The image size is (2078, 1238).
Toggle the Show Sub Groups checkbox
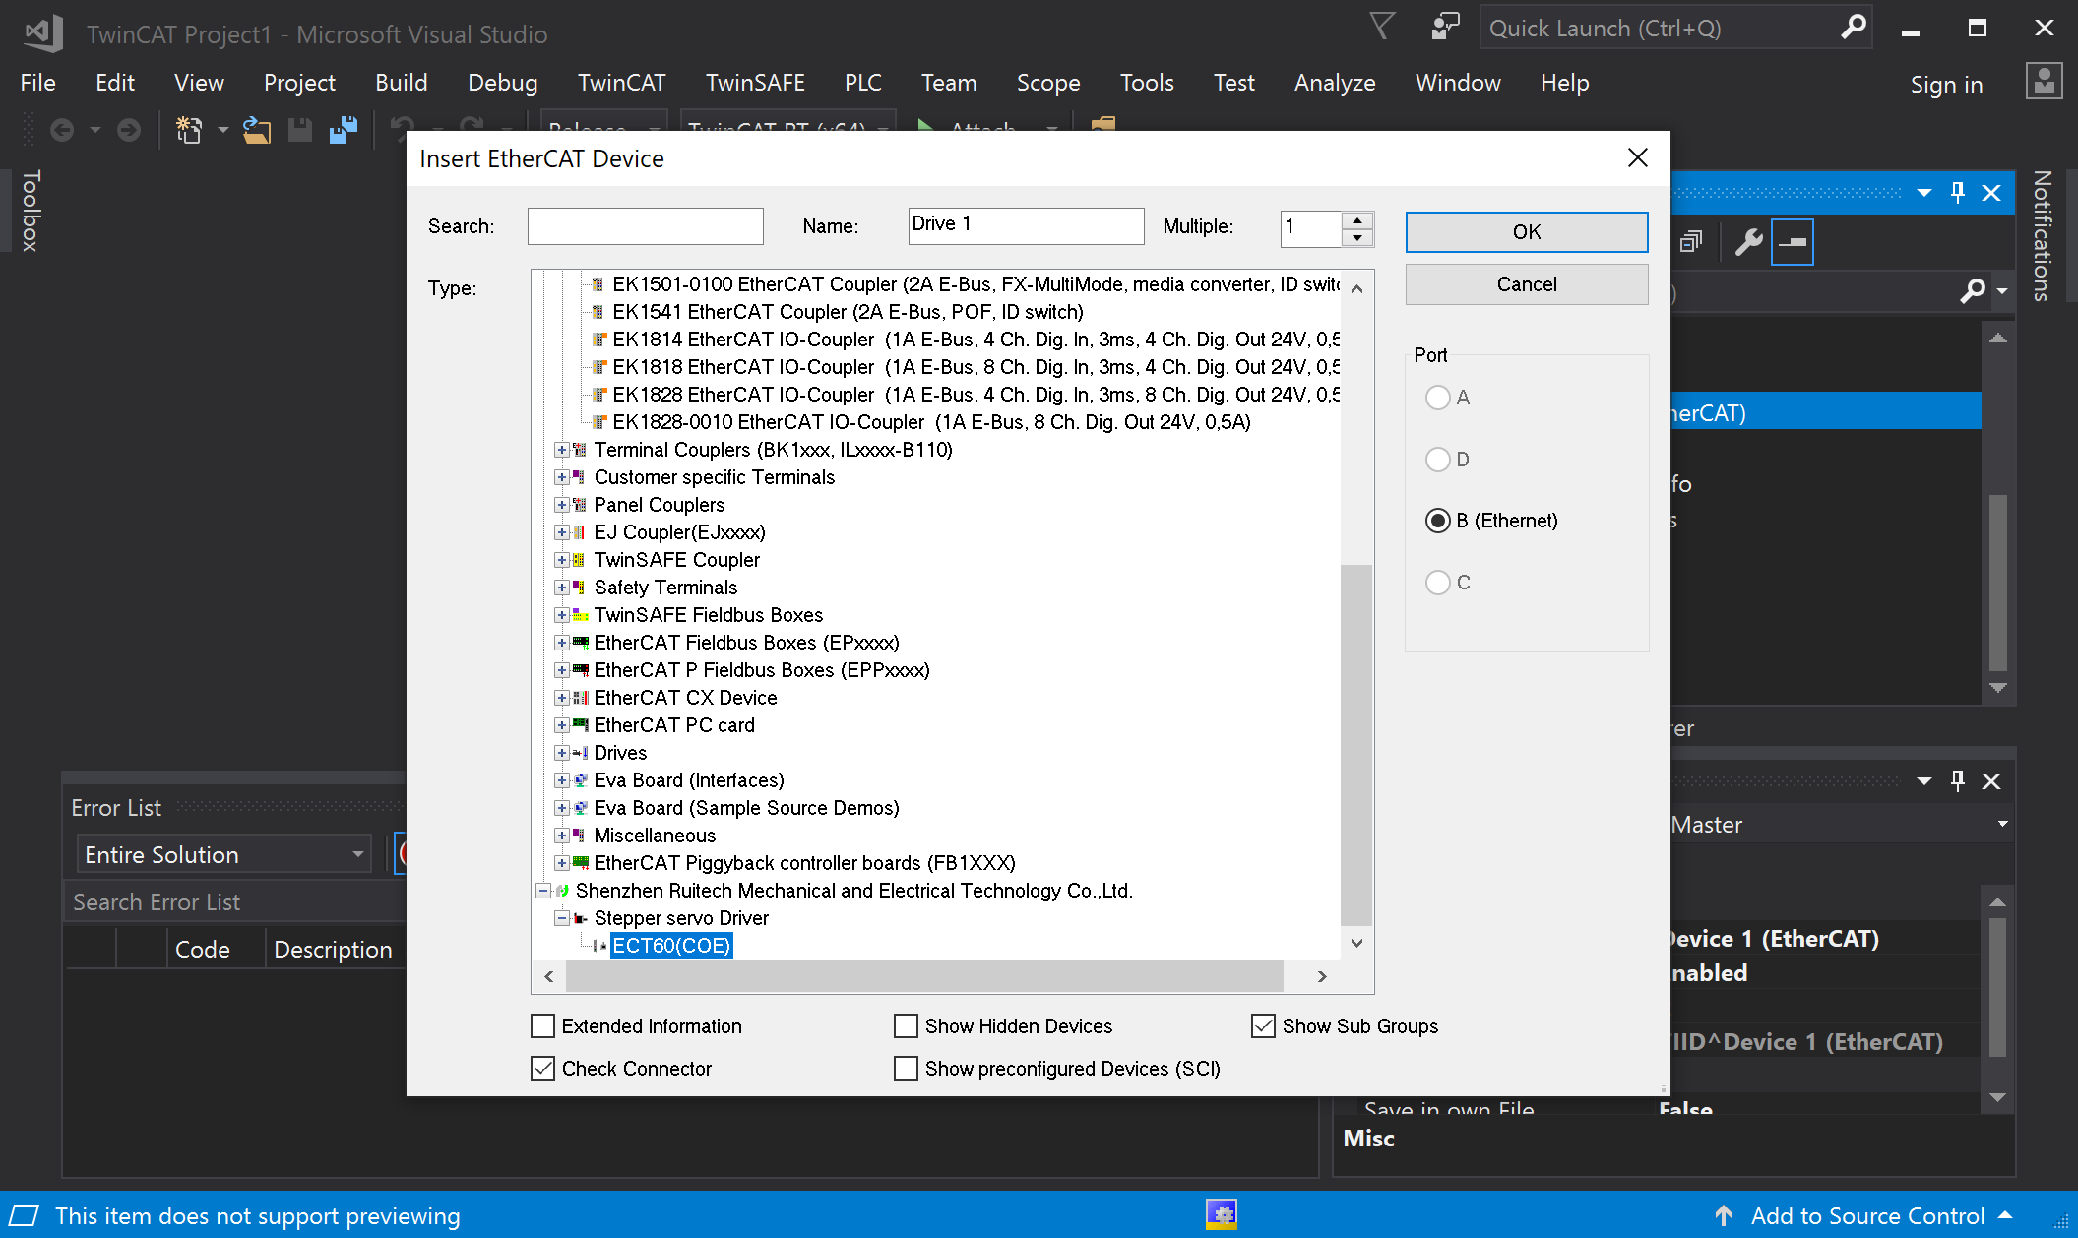point(1263,1026)
